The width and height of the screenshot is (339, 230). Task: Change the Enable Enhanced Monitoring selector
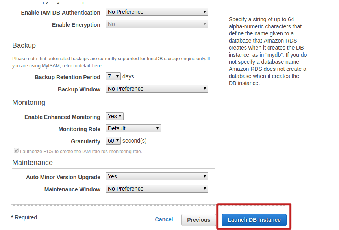pos(115,117)
